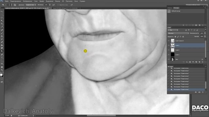Select the Blur tool

[2, 48]
